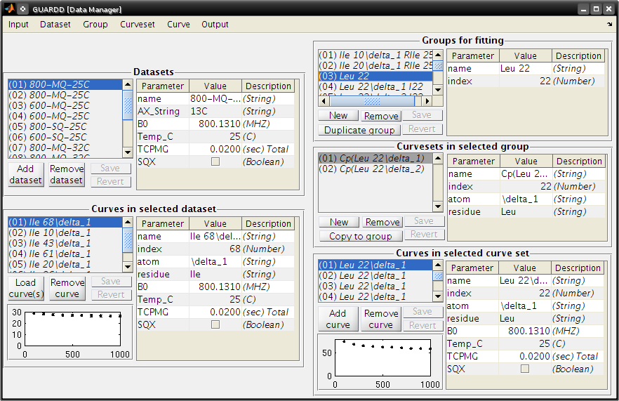Click the scrollbar thumb of the curve set curves list

[x=438, y=276]
